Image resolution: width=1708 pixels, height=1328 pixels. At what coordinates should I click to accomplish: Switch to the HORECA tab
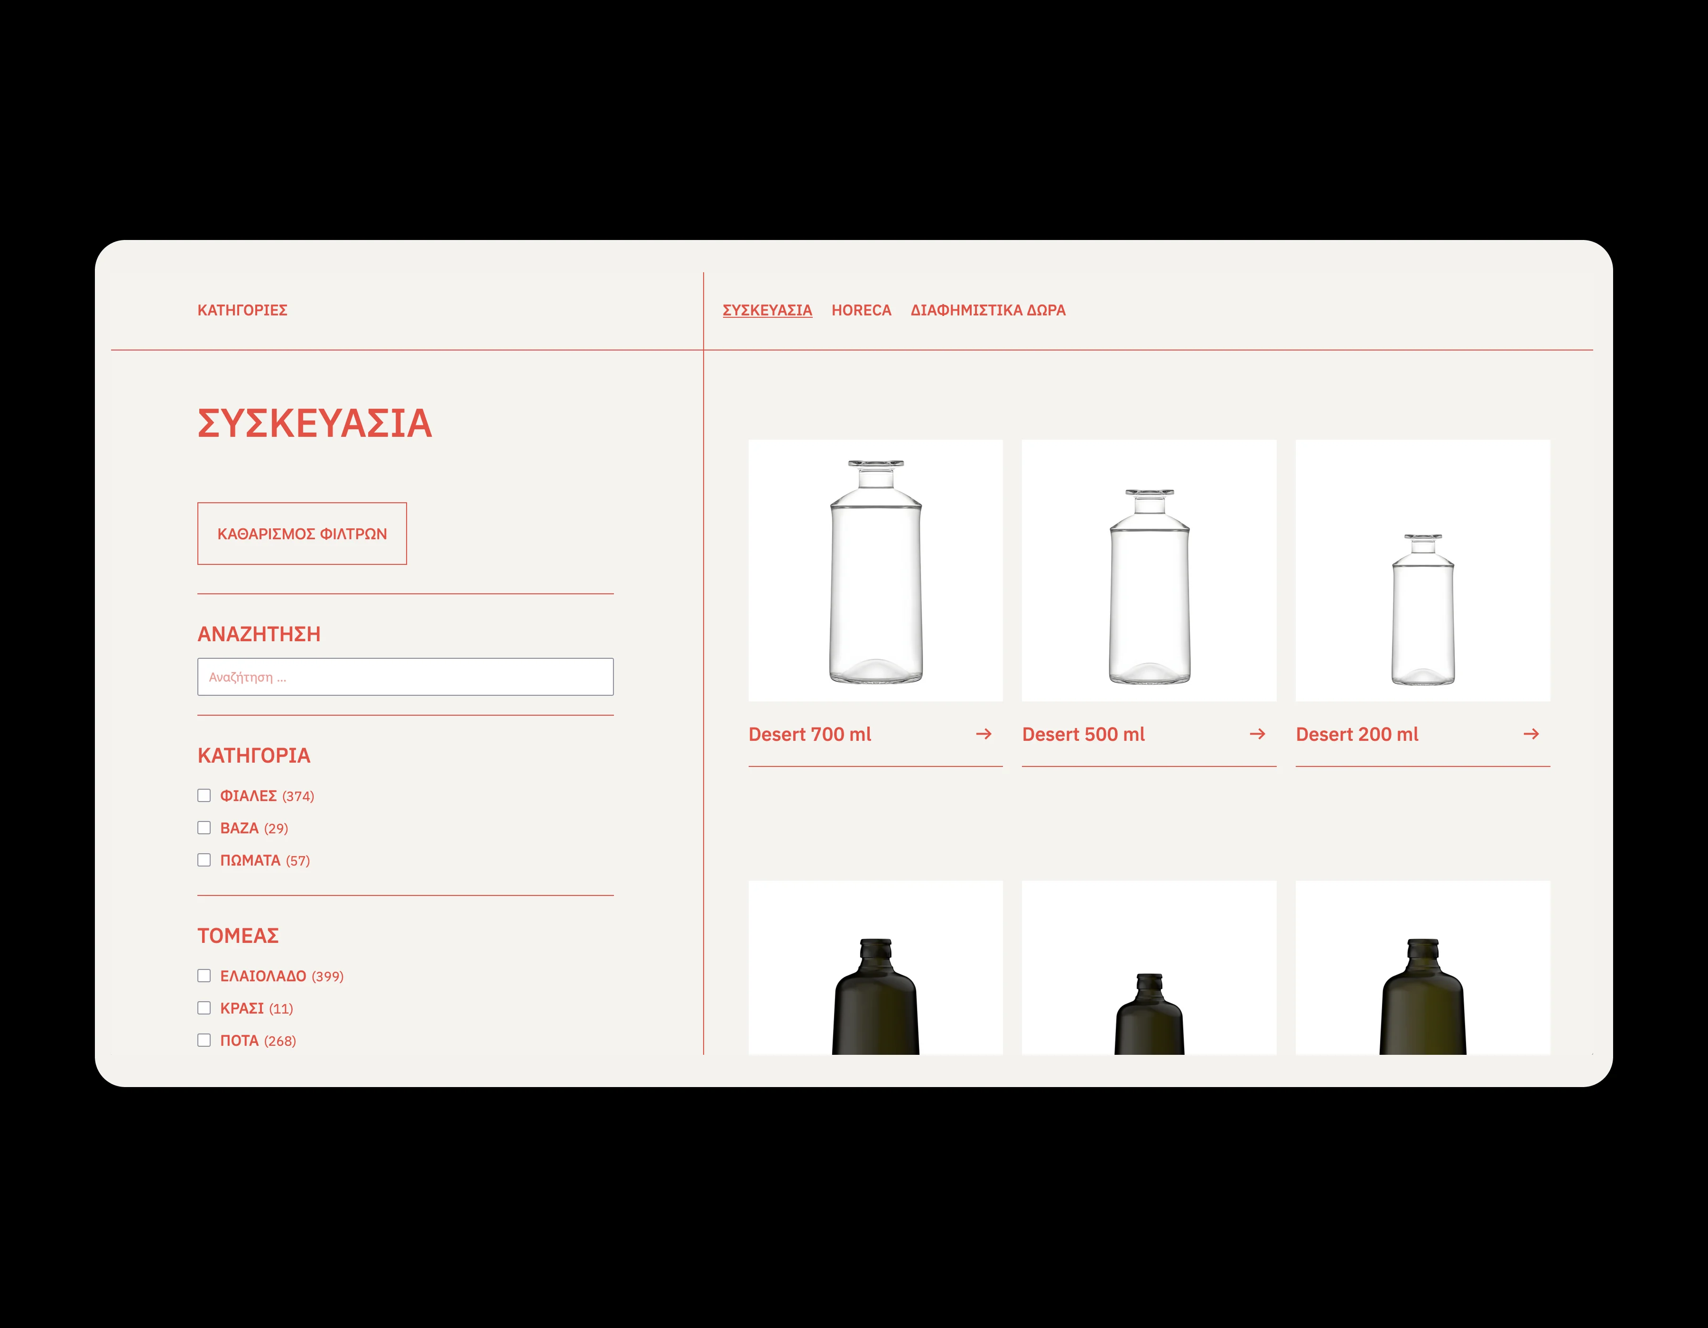tap(862, 310)
